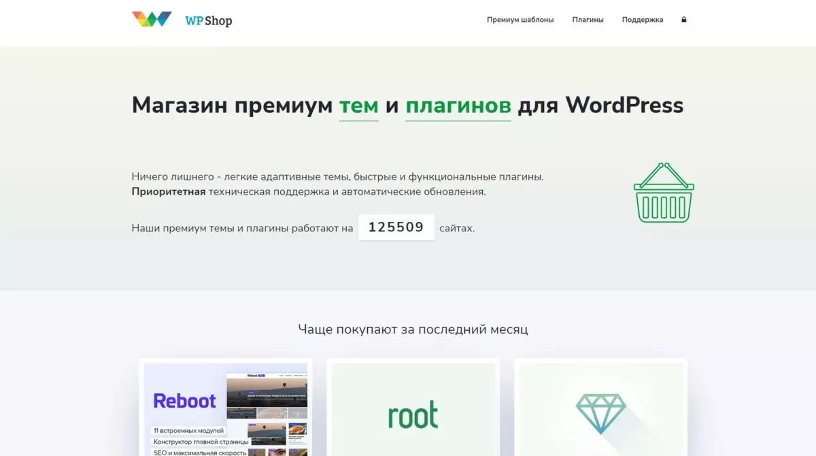The height and width of the screenshot is (456, 816).
Task: Open the diamond icon product card
Action: pyautogui.click(x=601, y=409)
